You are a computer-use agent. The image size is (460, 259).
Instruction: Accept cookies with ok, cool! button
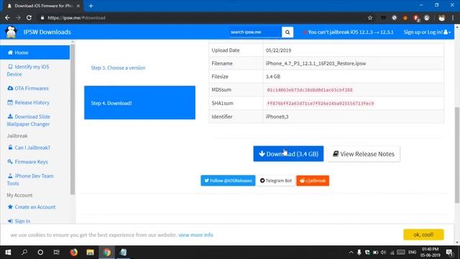click(x=423, y=235)
